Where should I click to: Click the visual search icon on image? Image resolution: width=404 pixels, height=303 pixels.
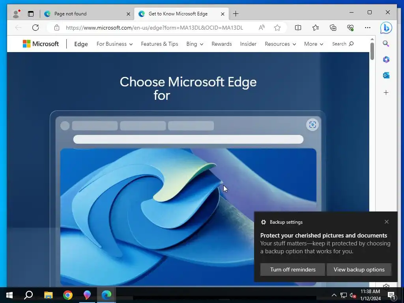(x=312, y=125)
